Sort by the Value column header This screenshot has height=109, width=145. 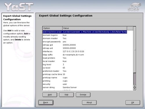point(95,28)
